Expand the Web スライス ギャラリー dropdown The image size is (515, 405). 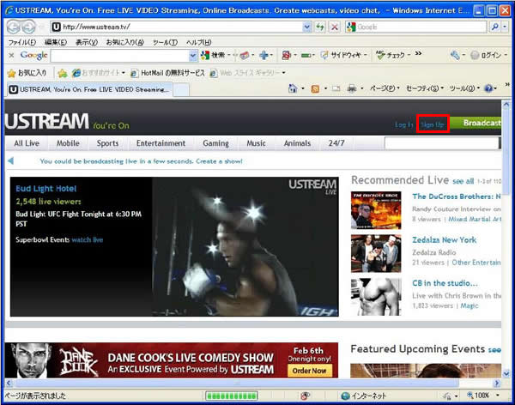[284, 73]
